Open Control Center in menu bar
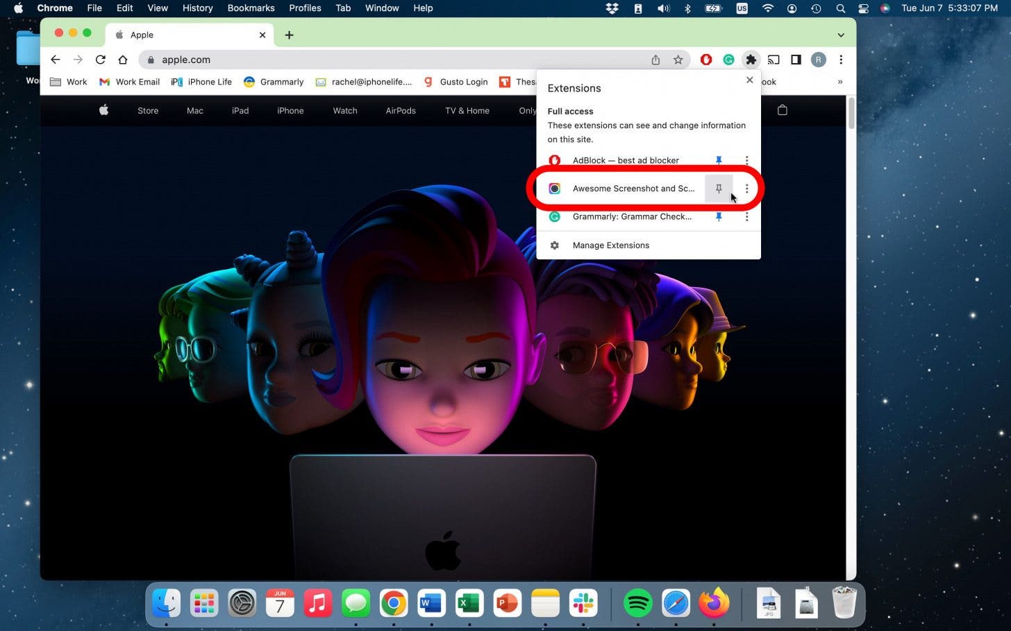1011x631 pixels. point(863,8)
